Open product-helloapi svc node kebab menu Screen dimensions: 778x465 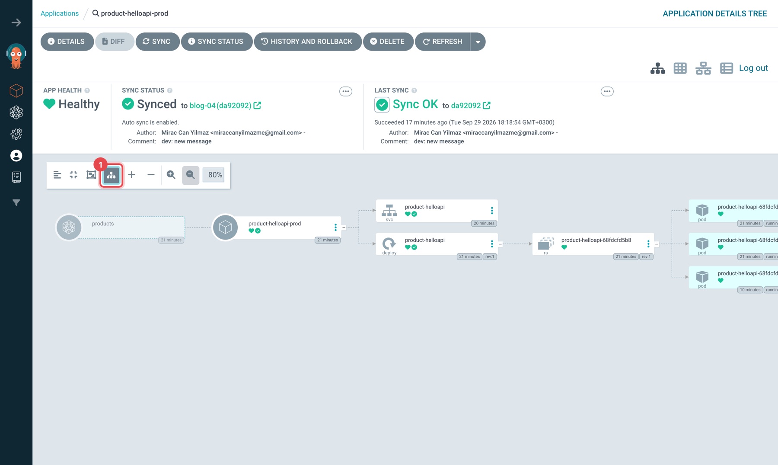492,211
